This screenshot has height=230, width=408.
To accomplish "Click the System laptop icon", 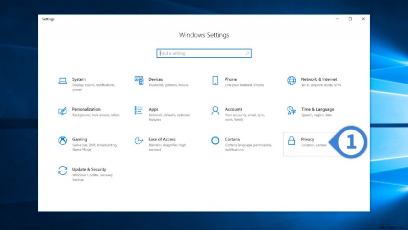I will (x=62, y=81).
